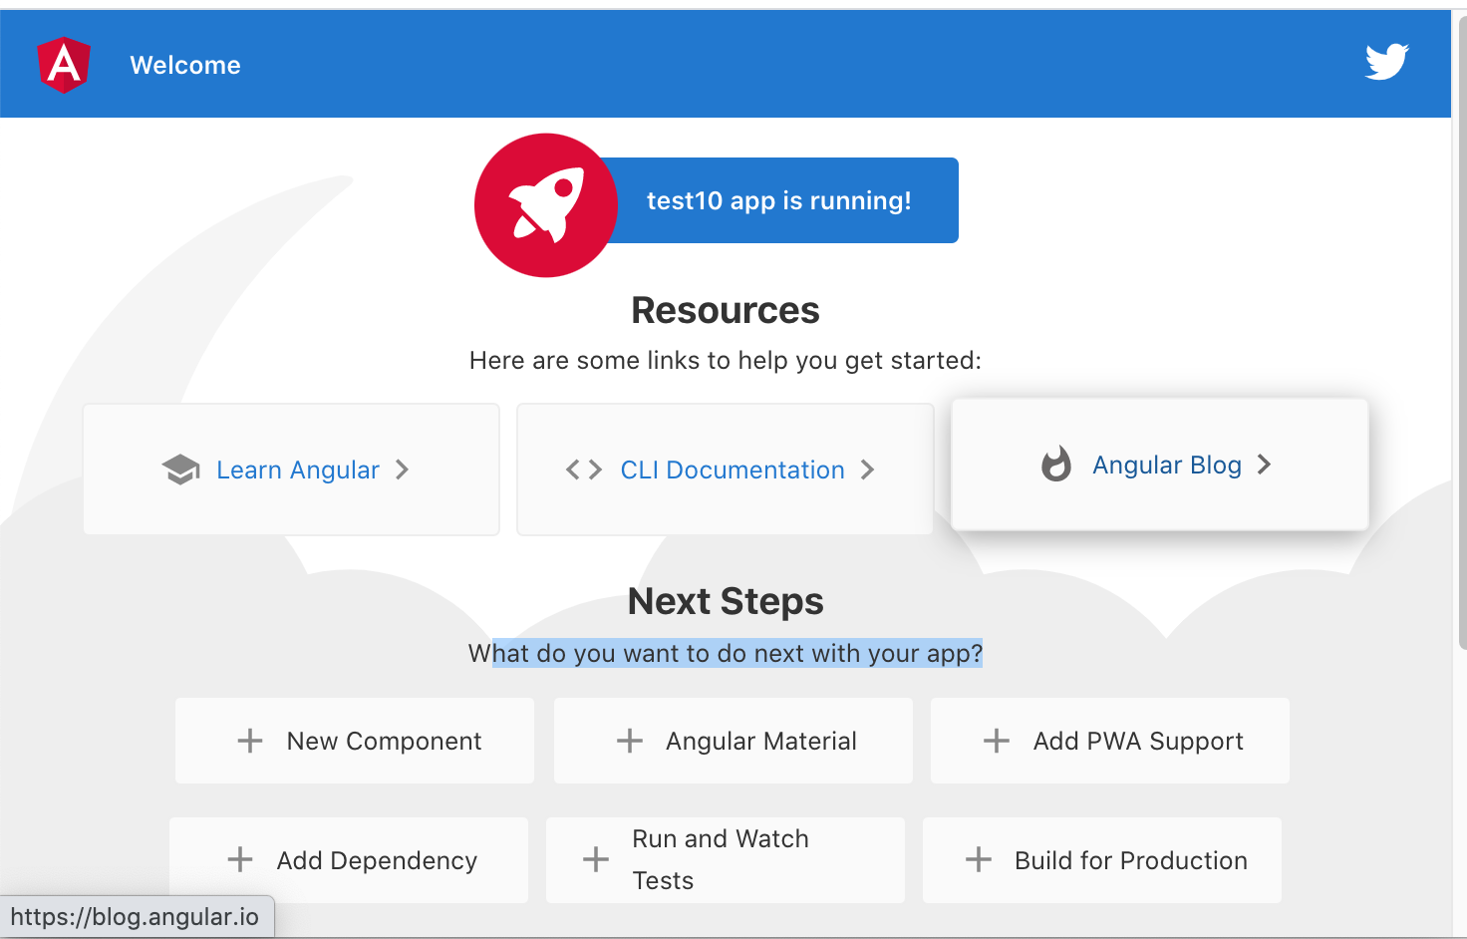
Task: Open the CLI Documentation link
Action: pos(726,469)
